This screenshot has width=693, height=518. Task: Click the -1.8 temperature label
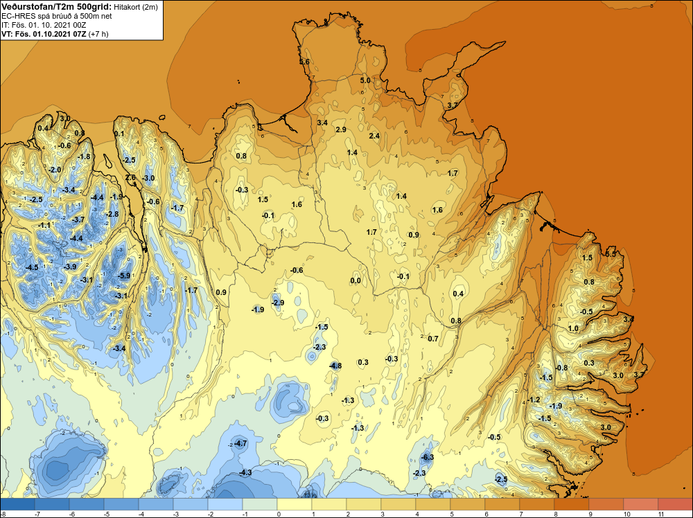(84, 157)
